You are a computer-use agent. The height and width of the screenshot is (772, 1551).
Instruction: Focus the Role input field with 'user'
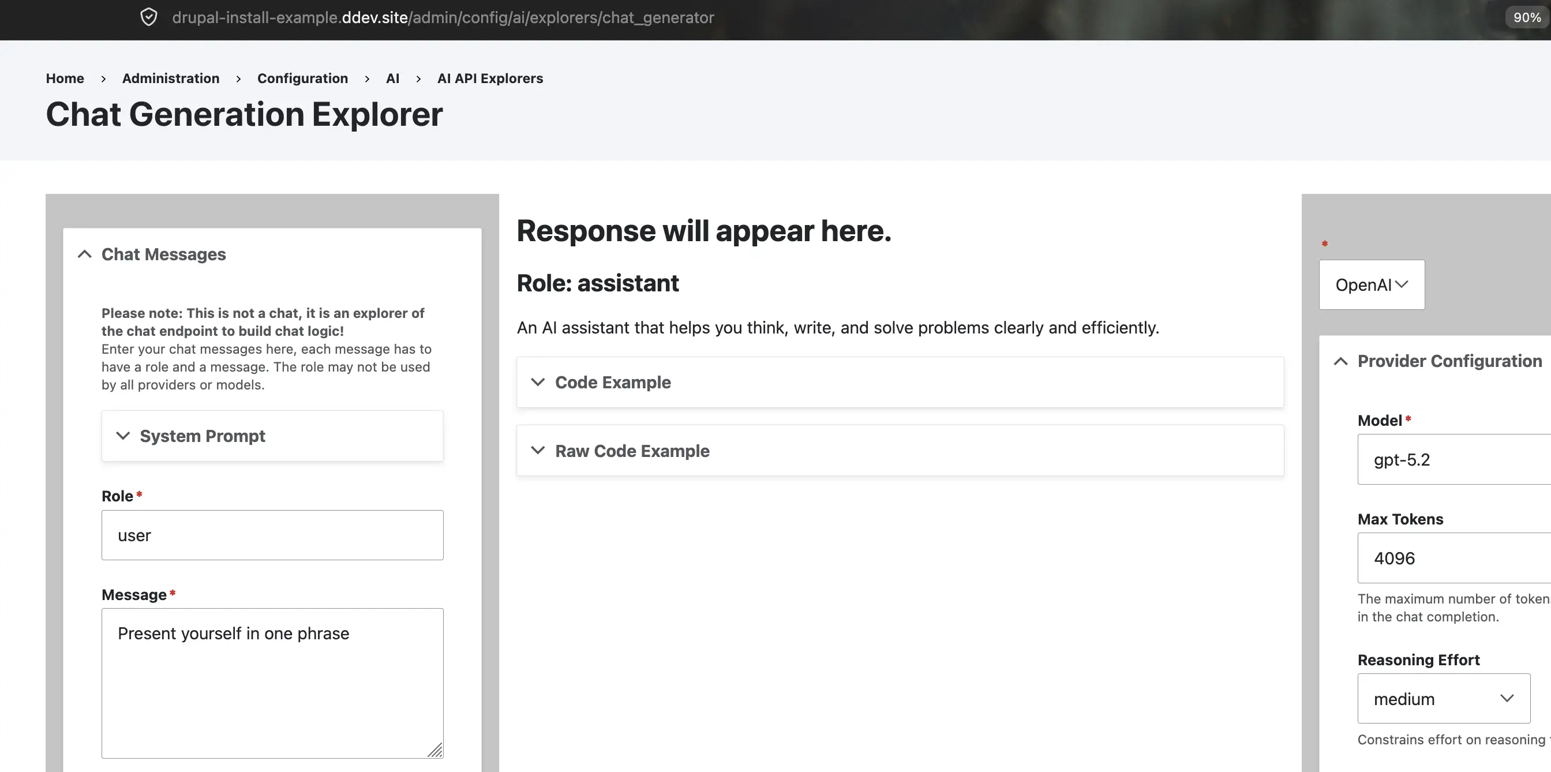272,535
